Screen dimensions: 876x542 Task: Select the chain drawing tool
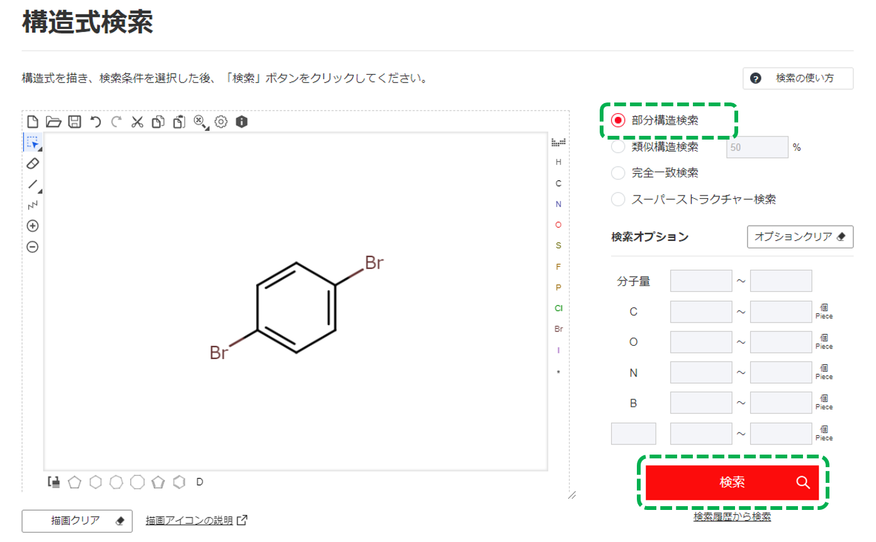tap(33, 205)
